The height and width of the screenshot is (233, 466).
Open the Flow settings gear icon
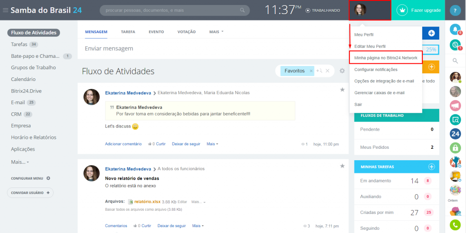pyautogui.click(x=342, y=71)
